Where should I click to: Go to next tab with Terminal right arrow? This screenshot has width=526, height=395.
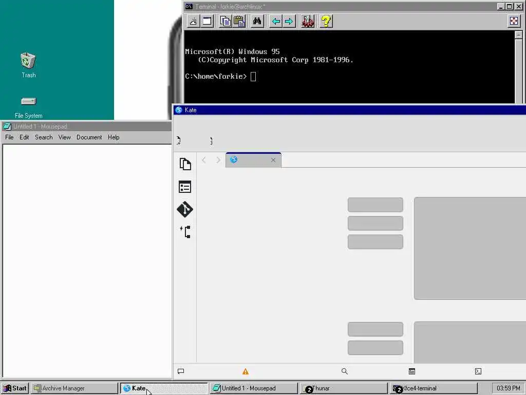coord(289,21)
